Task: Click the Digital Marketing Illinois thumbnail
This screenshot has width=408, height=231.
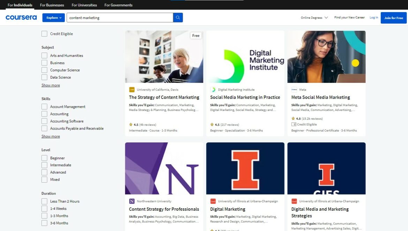Action: coord(245,168)
